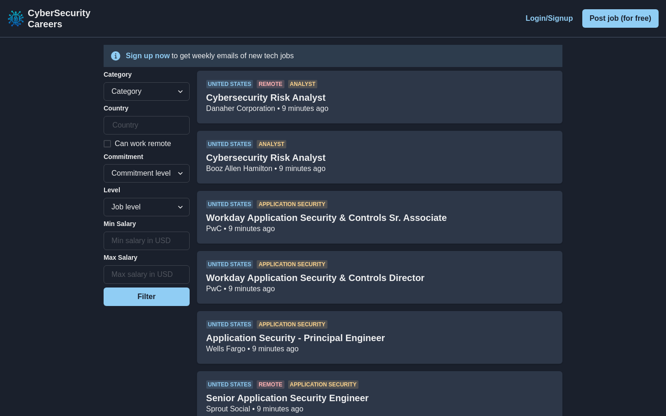Viewport: 666px width, 416px height.
Task: Click the Can work remote label
Action: click(143, 144)
